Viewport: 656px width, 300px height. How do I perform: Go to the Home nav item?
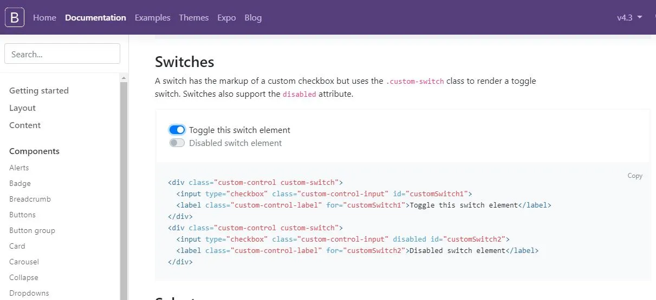44,18
